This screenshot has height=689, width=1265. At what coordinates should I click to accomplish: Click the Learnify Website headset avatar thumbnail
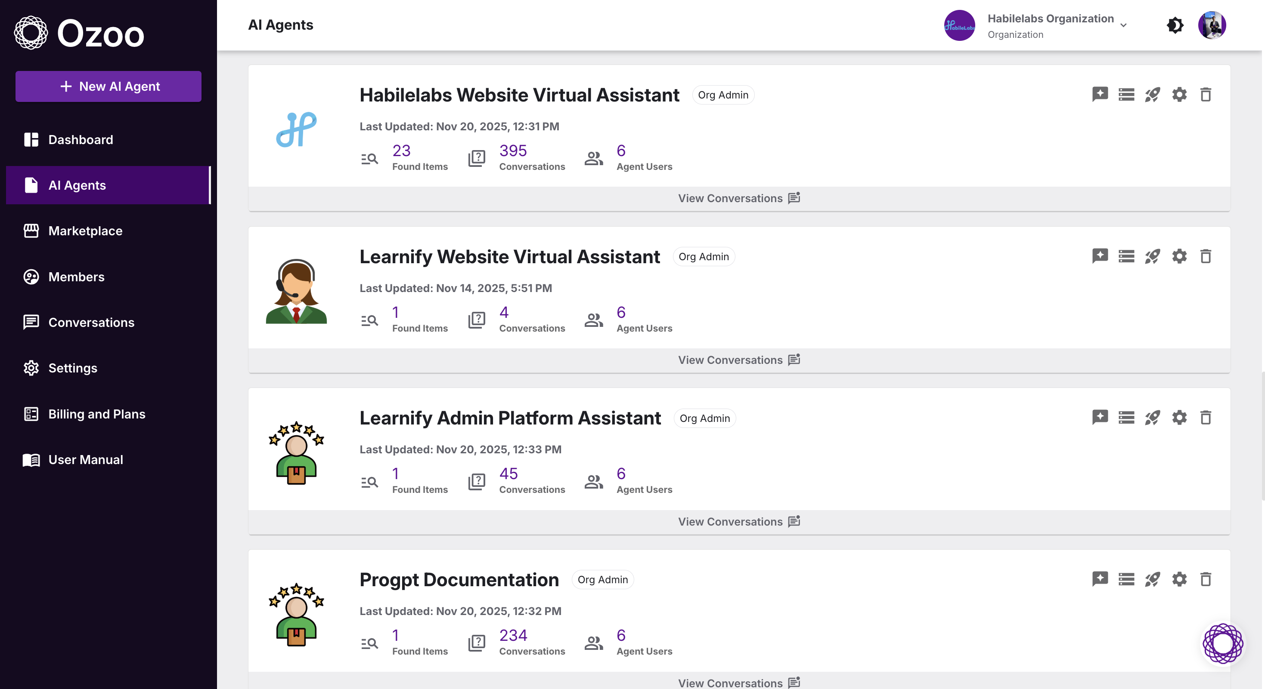(296, 291)
